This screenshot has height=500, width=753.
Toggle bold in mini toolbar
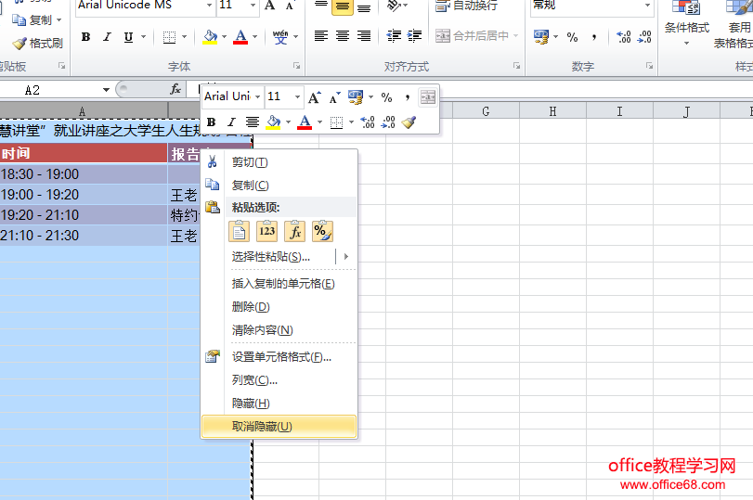click(211, 122)
